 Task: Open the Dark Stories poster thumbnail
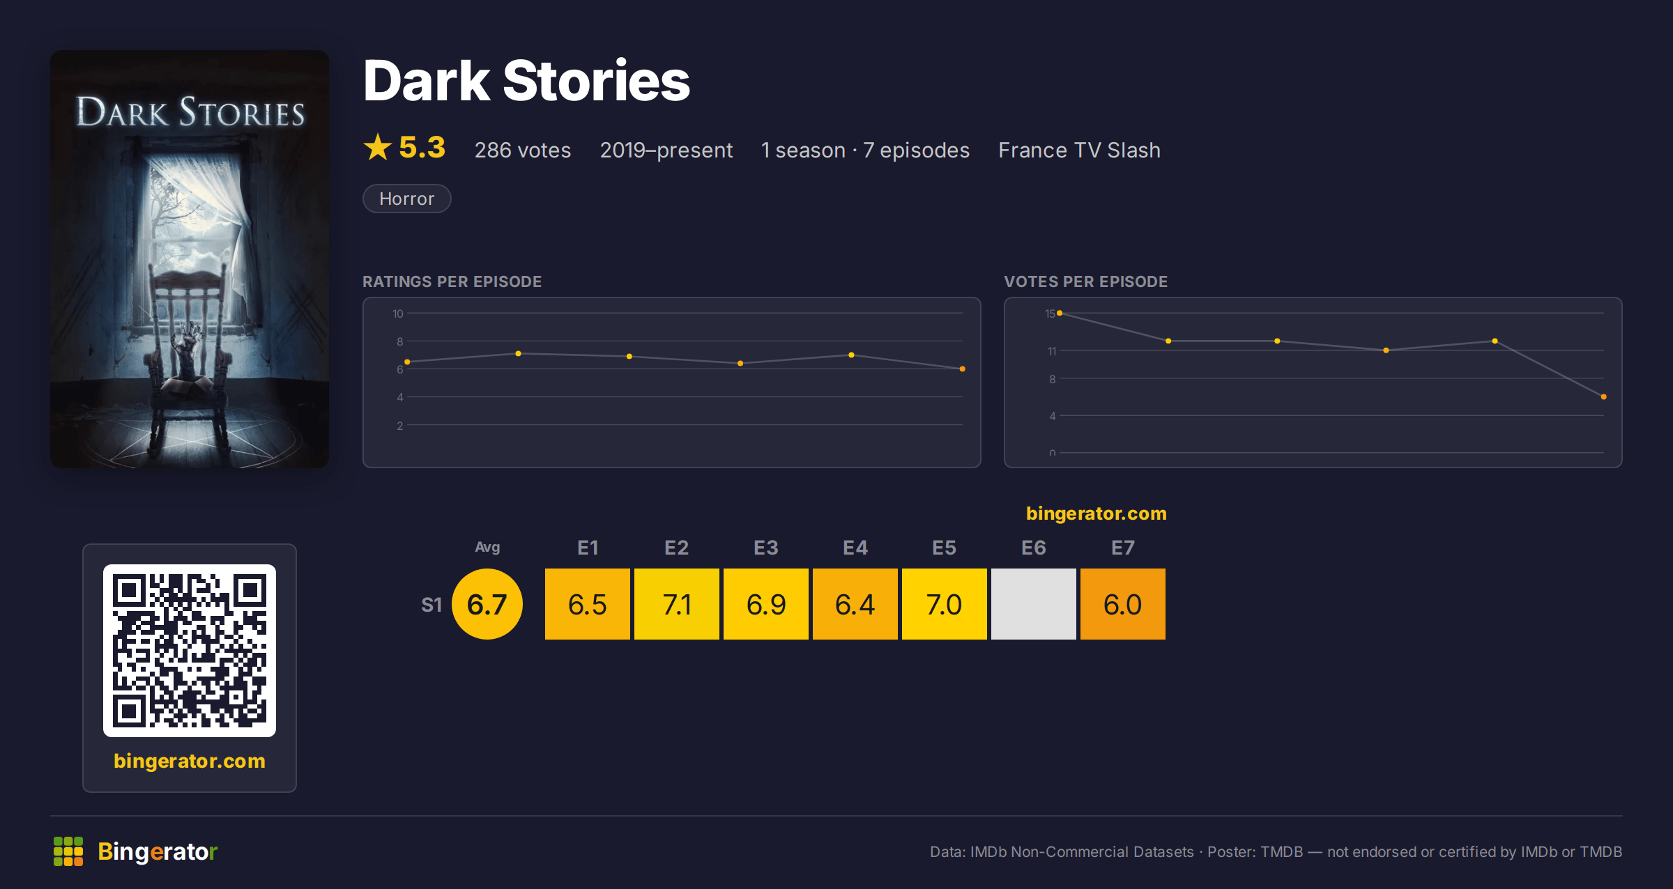click(x=190, y=259)
